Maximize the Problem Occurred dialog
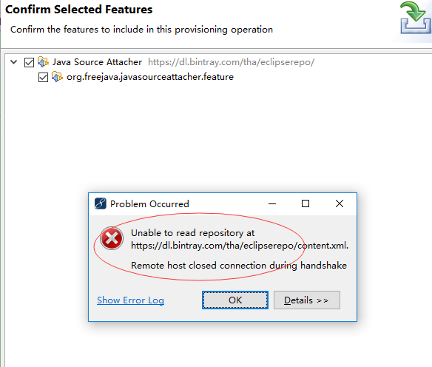This screenshot has width=432, height=367. 306,204
